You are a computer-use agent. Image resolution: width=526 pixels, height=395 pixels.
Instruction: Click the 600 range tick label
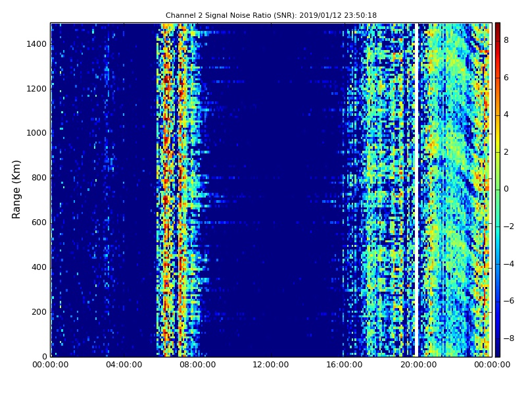coord(39,223)
